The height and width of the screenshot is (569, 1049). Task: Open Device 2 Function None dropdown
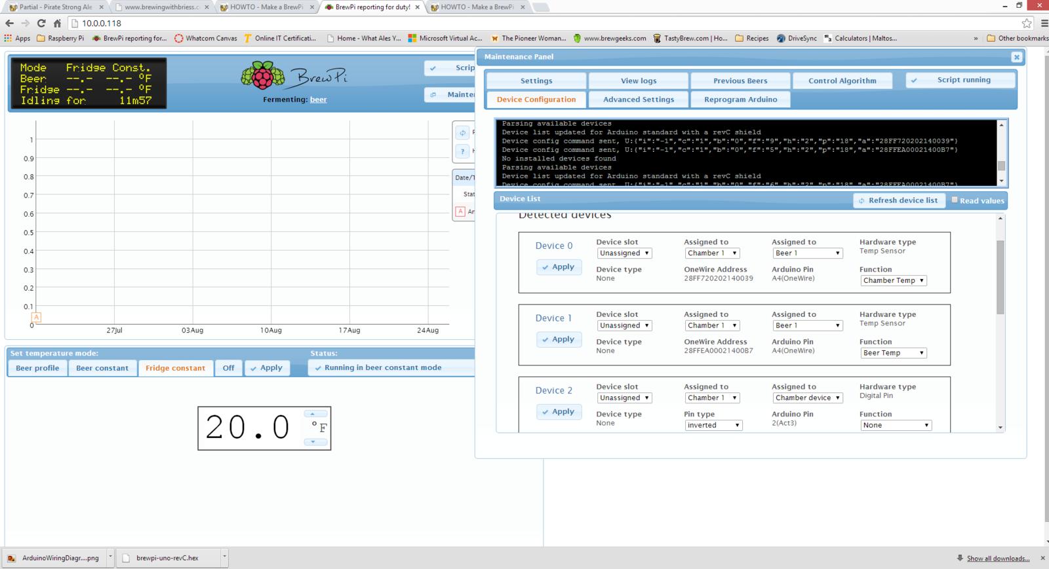pos(896,425)
